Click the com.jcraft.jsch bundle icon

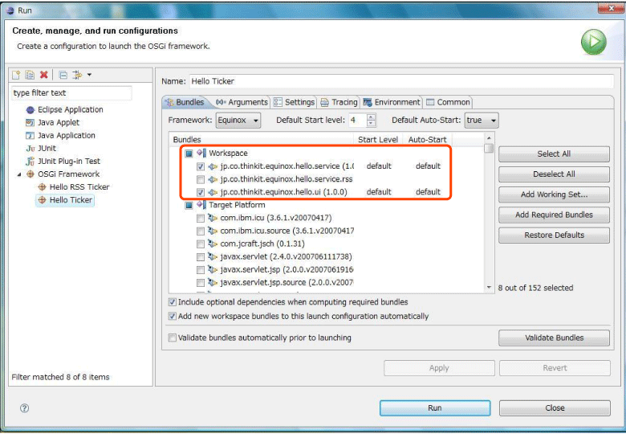(x=213, y=244)
